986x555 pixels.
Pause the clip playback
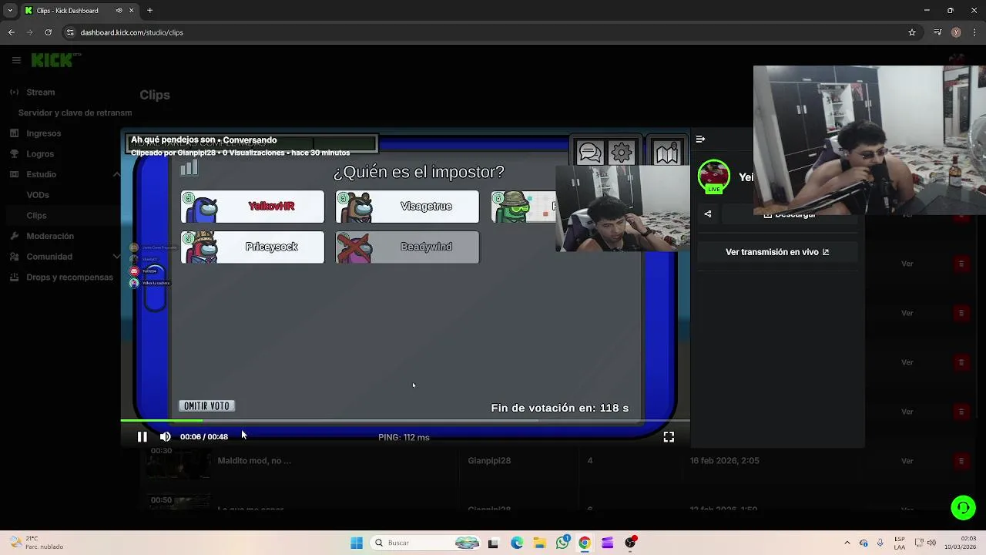click(143, 436)
